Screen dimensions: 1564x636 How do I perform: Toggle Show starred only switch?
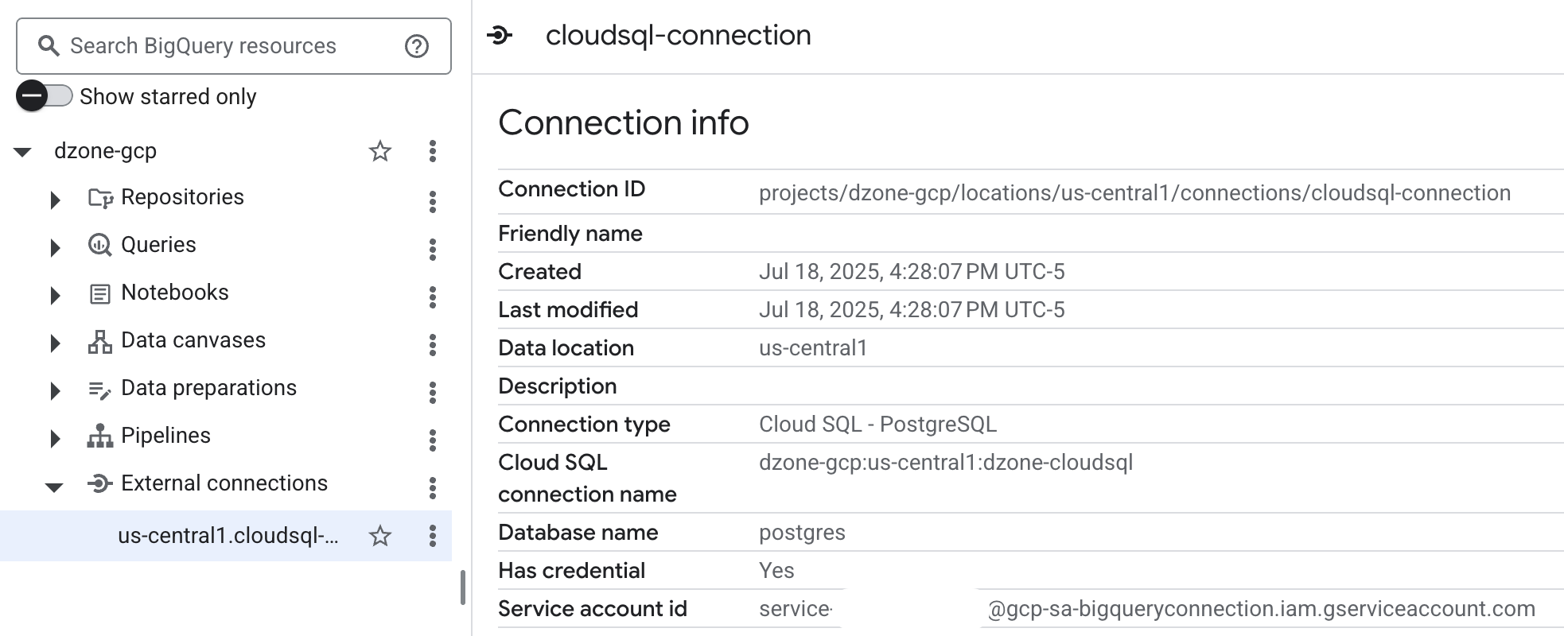45,96
